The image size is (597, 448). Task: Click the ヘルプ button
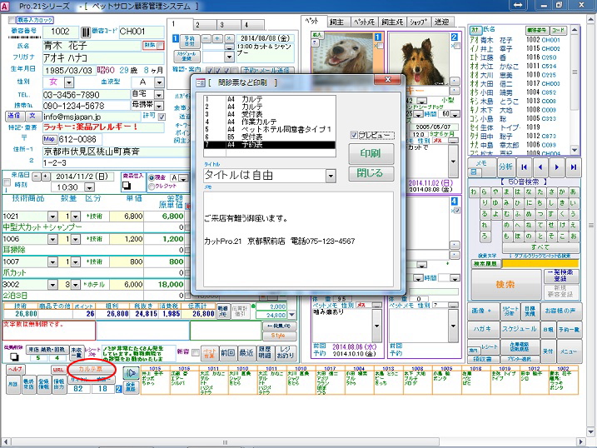(15, 369)
